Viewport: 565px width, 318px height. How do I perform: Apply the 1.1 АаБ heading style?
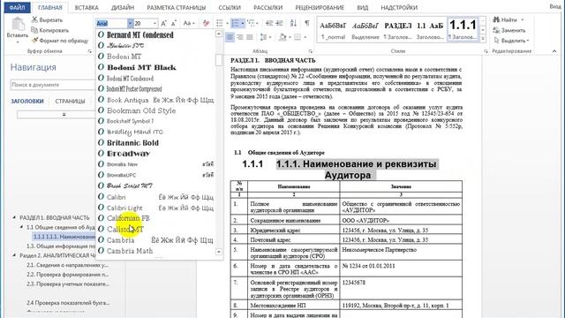430,30
